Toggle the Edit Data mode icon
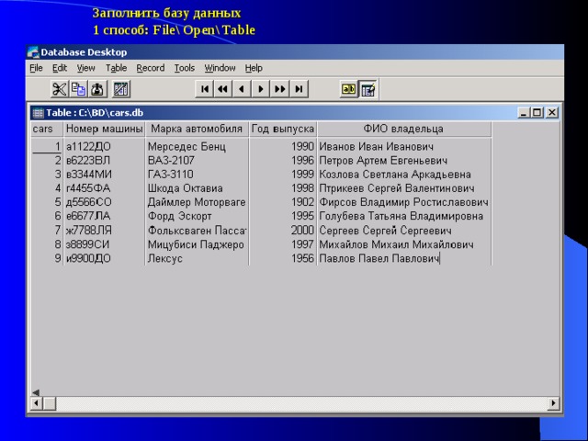Image resolution: width=588 pixels, height=441 pixels. pos(368,89)
